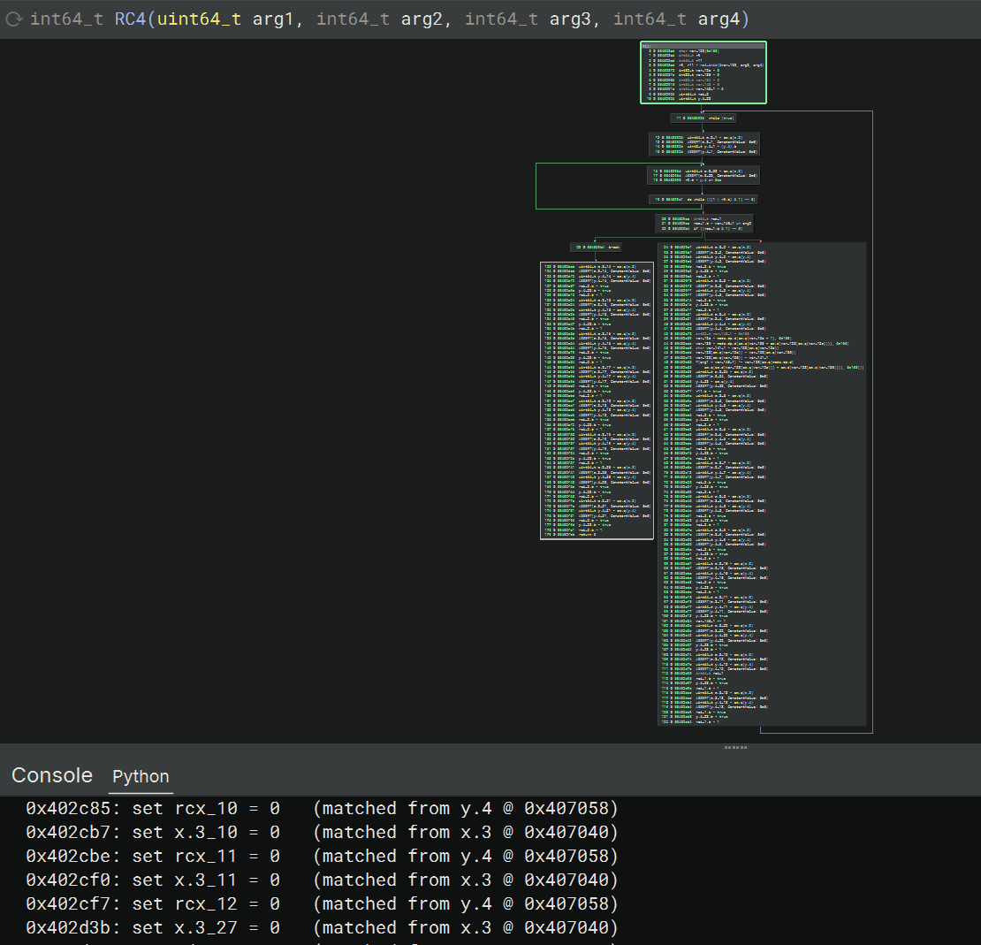This screenshot has height=945, width=981.
Task: Click the 0x402cf0 console log line
Action: tap(322, 880)
